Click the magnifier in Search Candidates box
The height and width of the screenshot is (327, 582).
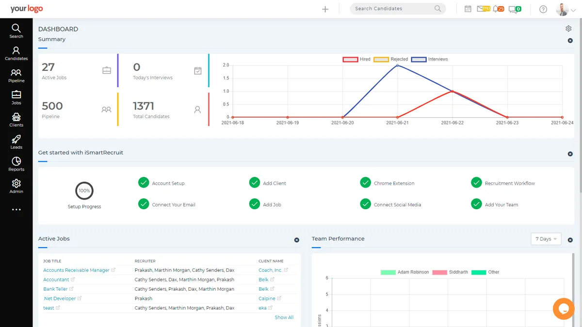[437, 8]
